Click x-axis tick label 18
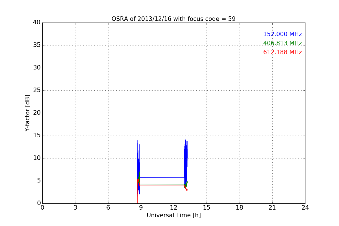 [239, 208]
